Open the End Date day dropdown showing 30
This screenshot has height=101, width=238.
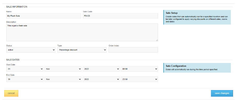[25, 79]
